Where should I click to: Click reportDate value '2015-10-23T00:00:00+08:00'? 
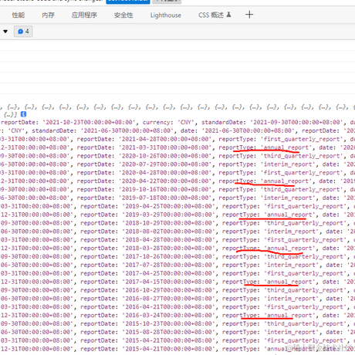[x=169, y=324]
